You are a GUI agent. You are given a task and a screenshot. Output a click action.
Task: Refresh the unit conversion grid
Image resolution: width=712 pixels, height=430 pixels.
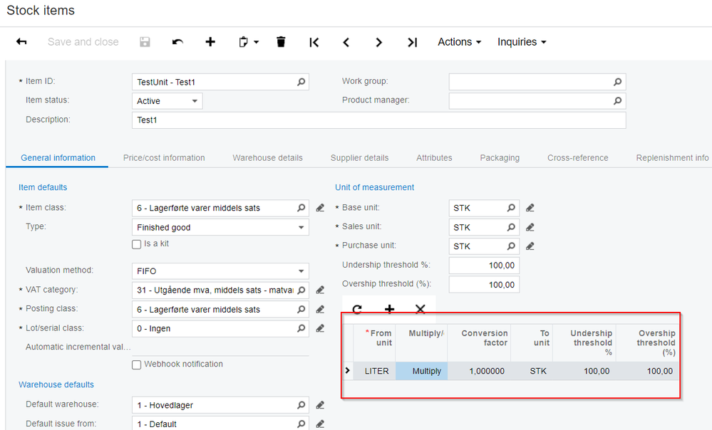(357, 309)
